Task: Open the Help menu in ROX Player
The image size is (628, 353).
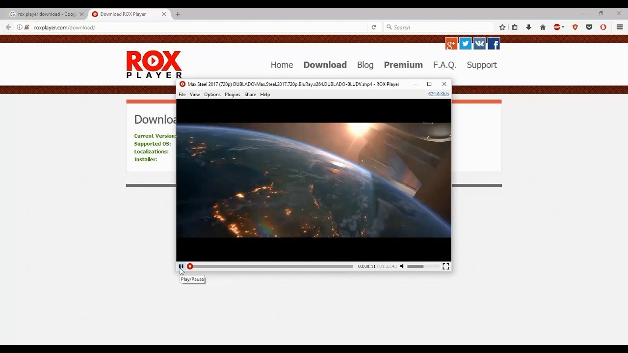Action: pyautogui.click(x=265, y=94)
